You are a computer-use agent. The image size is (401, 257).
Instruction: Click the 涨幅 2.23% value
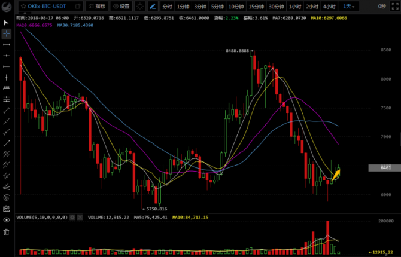click(x=232, y=18)
